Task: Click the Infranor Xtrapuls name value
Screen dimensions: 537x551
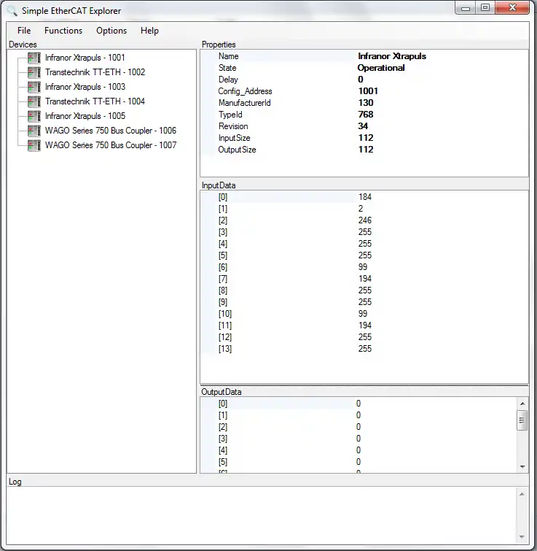Action: click(392, 56)
